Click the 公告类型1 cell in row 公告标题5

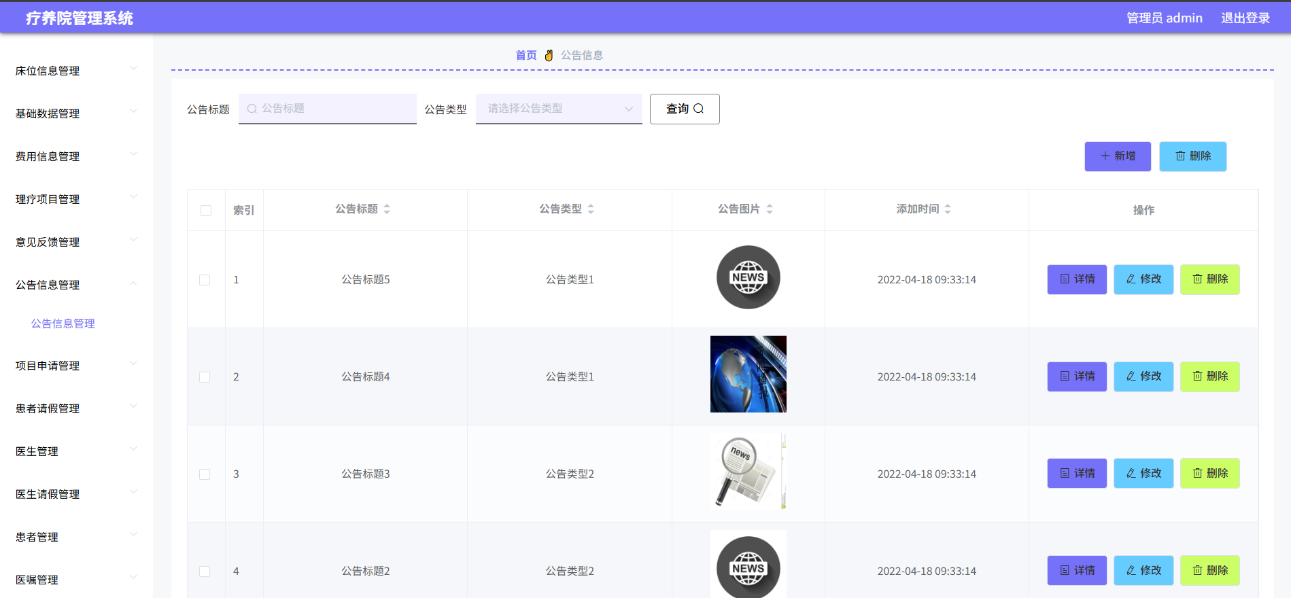click(570, 279)
